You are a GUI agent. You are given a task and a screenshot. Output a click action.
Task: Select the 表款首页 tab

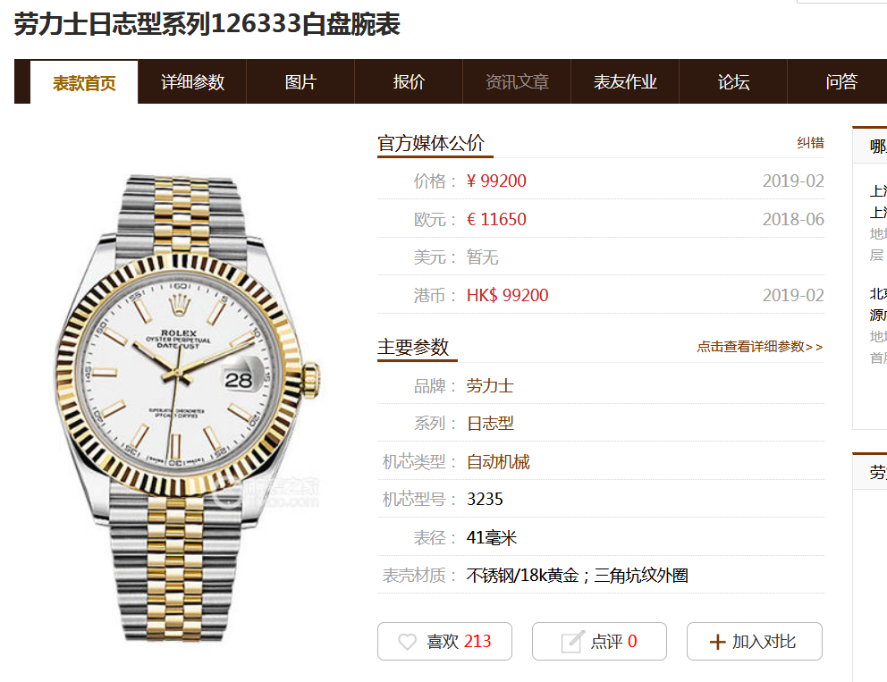[x=84, y=82]
